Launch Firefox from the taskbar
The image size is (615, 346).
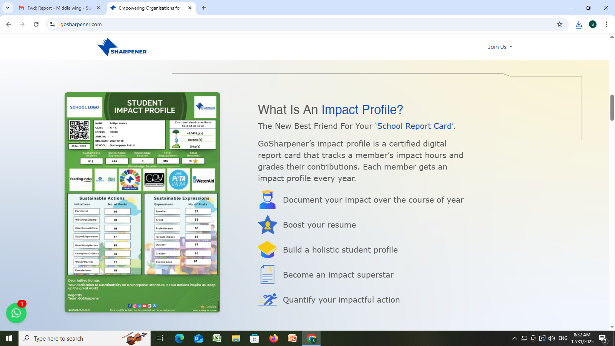coord(274,338)
